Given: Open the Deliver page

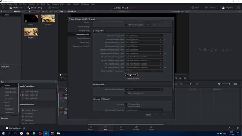Looking at the screenshot, I should (151, 128).
